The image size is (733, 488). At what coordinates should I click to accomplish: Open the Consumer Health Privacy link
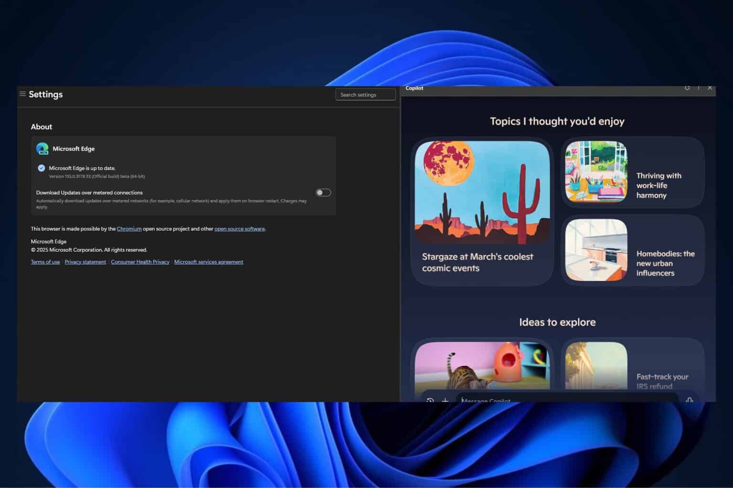(x=140, y=262)
